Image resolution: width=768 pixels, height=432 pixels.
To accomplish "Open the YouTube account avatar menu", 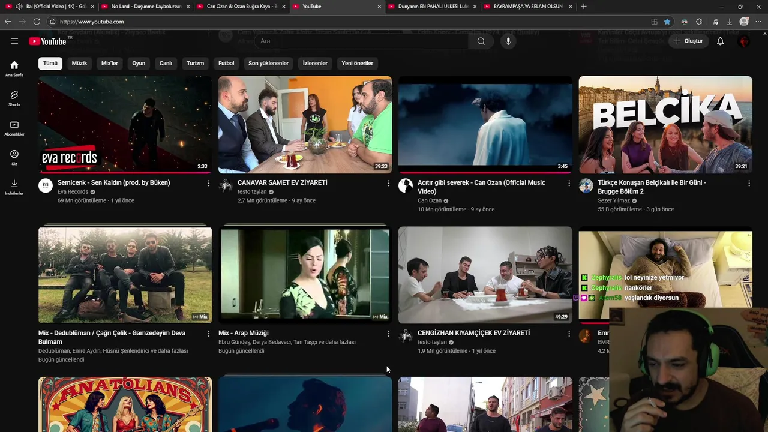I will point(744,41).
